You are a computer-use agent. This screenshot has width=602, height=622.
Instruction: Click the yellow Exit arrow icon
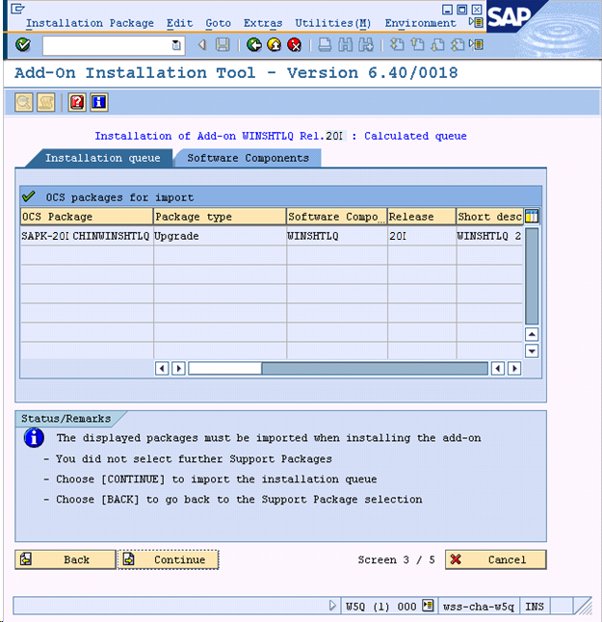click(x=275, y=45)
